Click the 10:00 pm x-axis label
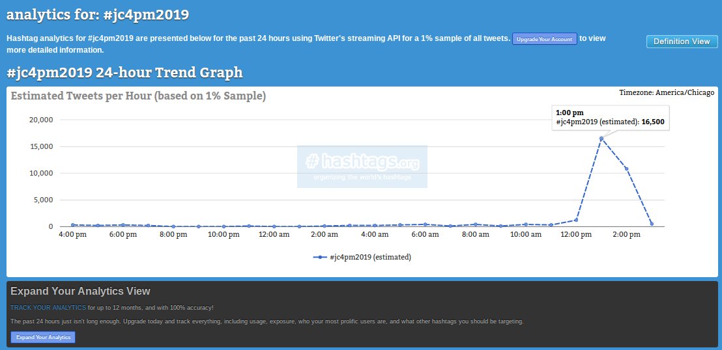722x350 pixels. click(224, 235)
